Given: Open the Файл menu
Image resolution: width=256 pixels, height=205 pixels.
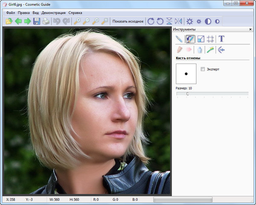Looking at the screenshot, I should pos(11,13).
